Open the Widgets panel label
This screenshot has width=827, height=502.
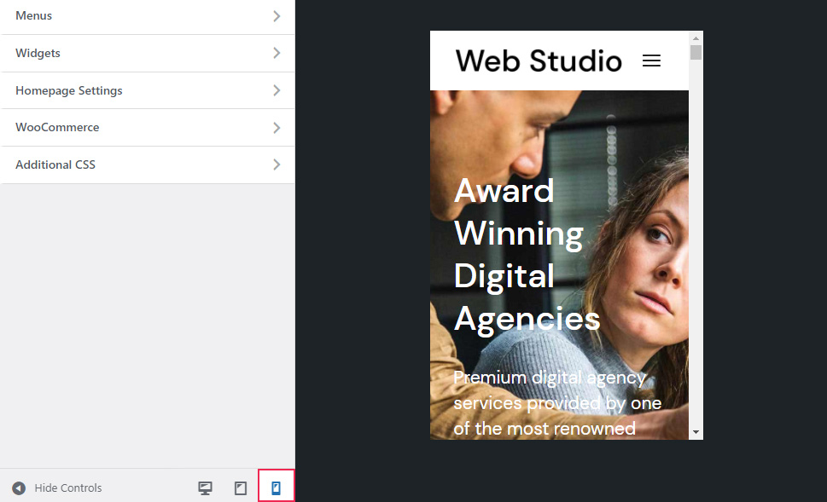[38, 53]
